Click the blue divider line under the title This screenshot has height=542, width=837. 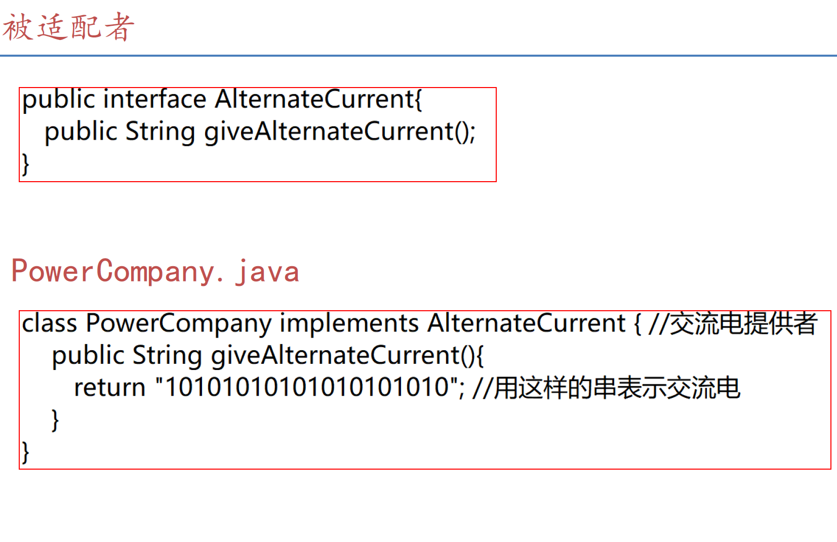[418, 55]
